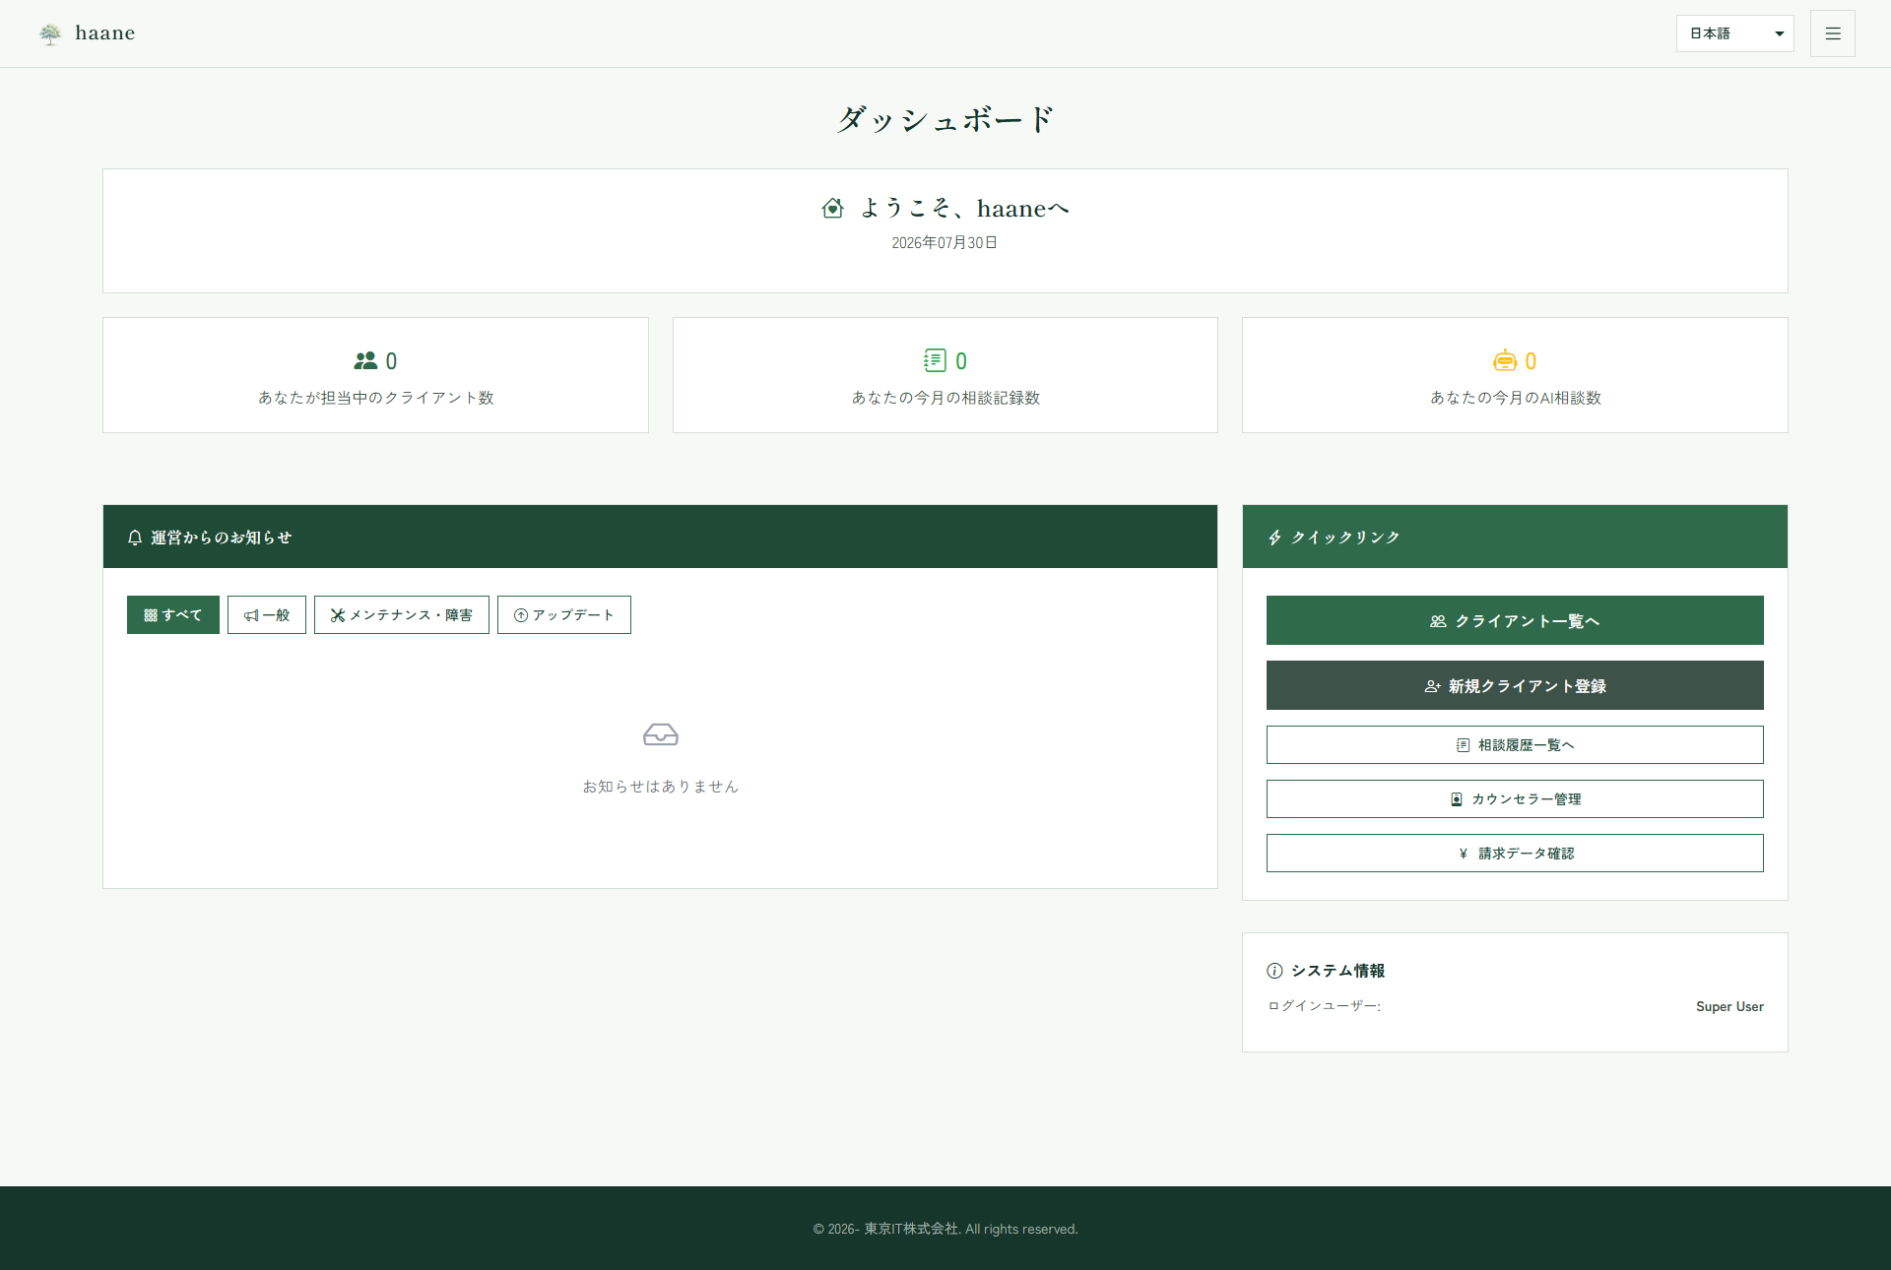Click the Super User text
This screenshot has height=1270, width=1891.
[x=1729, y=1006]
